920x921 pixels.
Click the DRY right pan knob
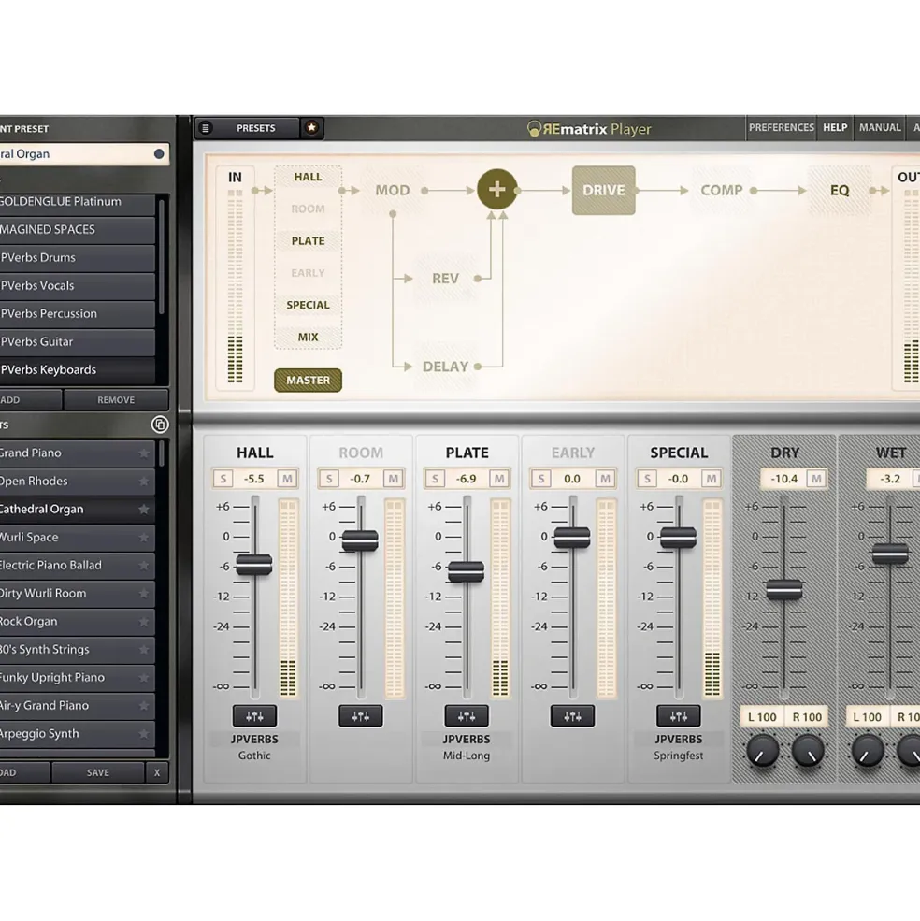[x=808, y=751]
